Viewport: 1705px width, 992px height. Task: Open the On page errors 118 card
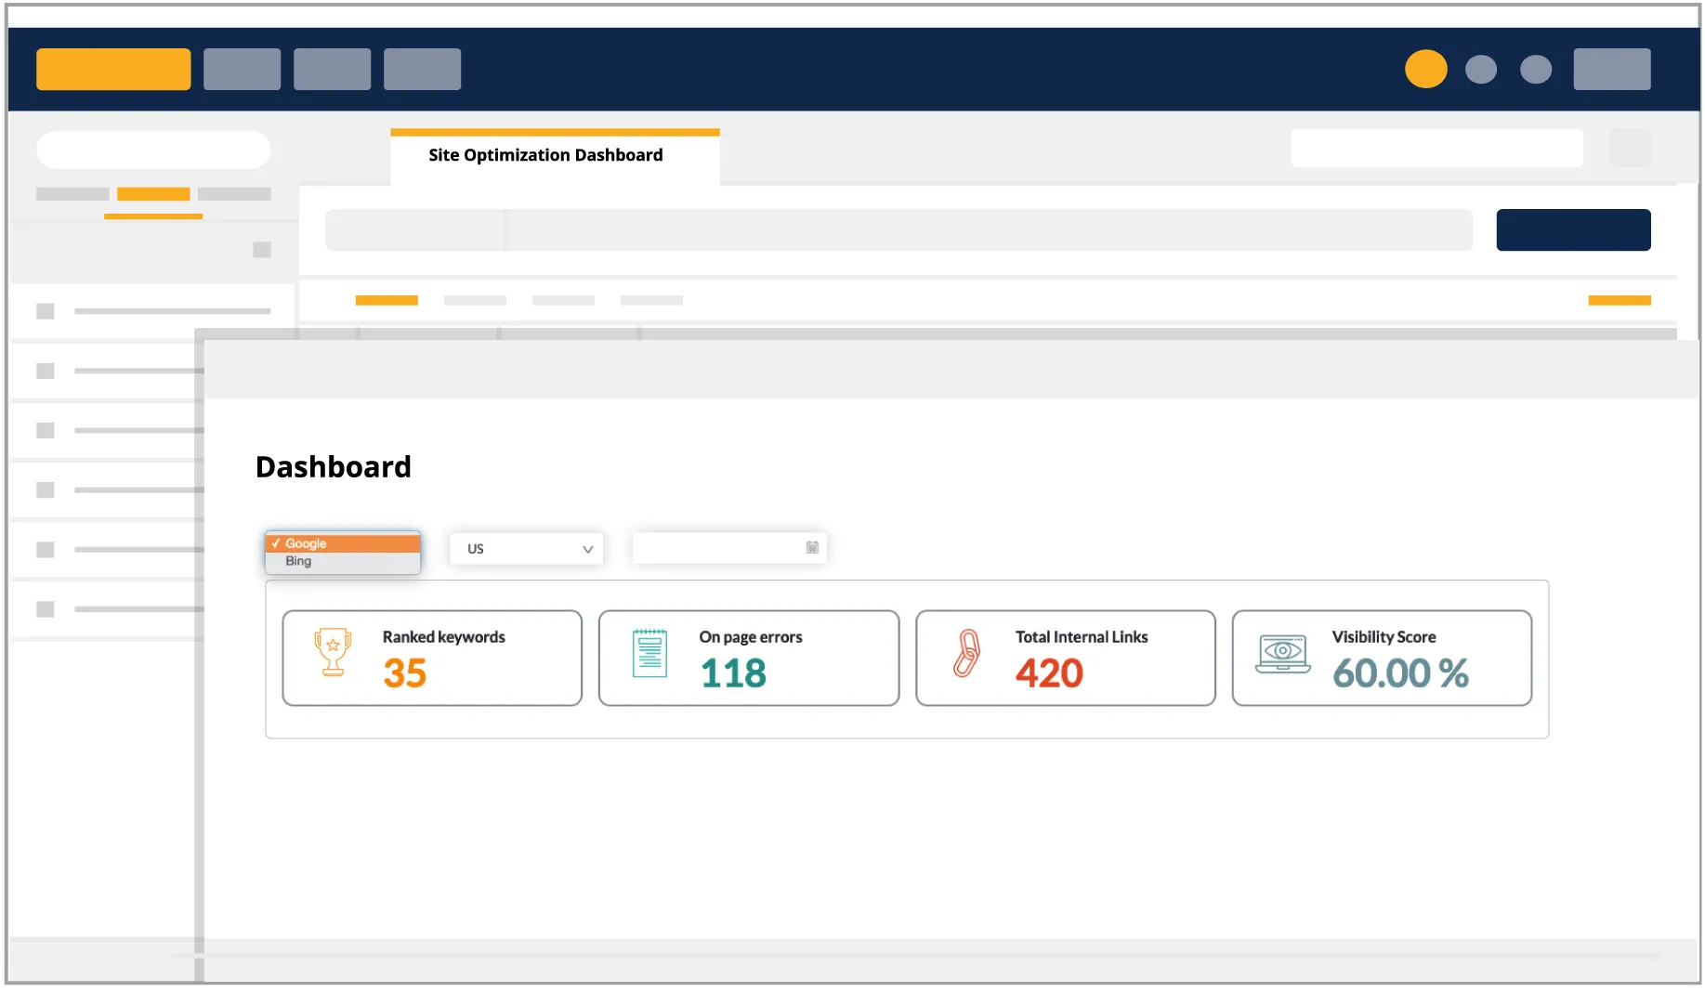point(749,658)
